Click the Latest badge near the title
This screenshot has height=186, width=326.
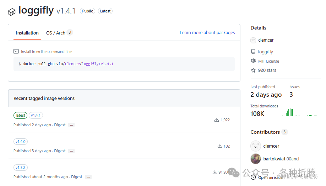[105, 11]
